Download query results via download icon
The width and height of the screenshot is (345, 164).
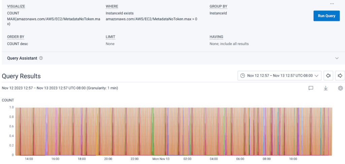325,88
